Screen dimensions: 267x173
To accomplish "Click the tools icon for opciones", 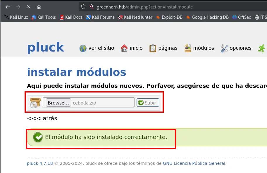I will point(224,48).
